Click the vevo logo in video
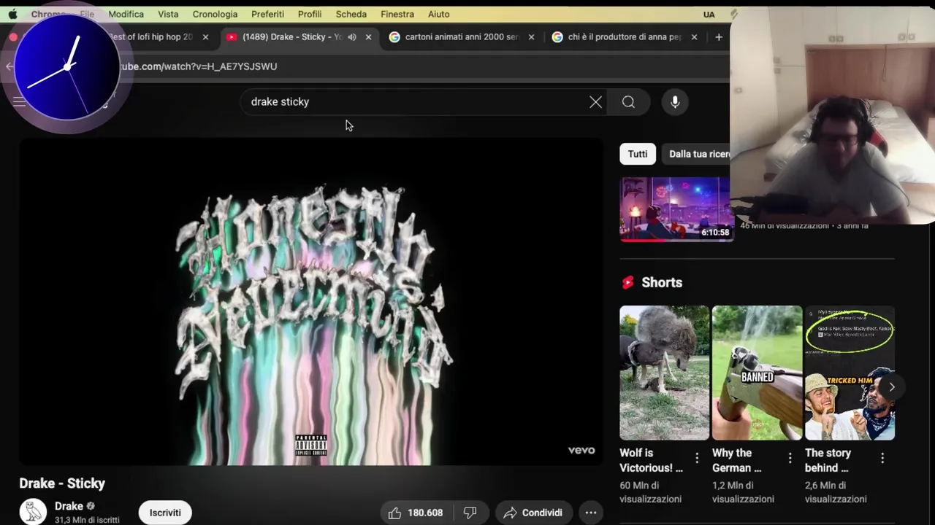935x525 pixels. pyautogui.click(x=581, y=450)
